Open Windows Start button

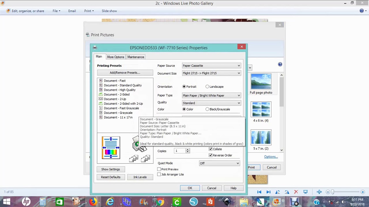[x=7, y=202]
